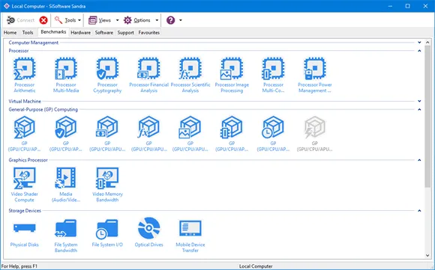
Task: Launch the Processor Cryptography benchmark
Action: 107,75
